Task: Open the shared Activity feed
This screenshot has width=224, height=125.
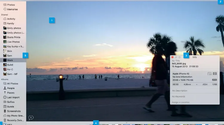Action: coord(11,19)
